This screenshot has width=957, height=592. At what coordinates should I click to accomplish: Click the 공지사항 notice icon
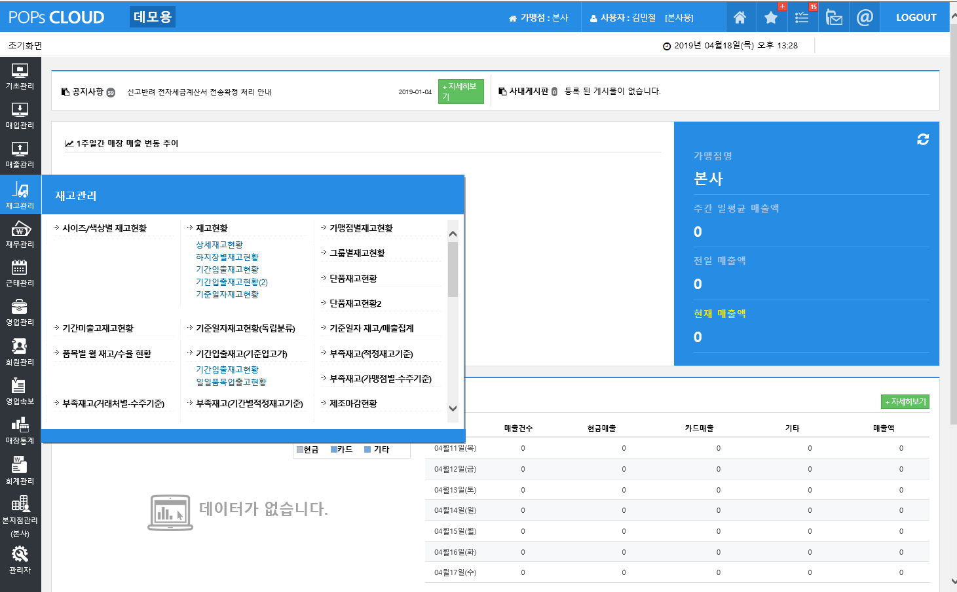coord(66,92)
